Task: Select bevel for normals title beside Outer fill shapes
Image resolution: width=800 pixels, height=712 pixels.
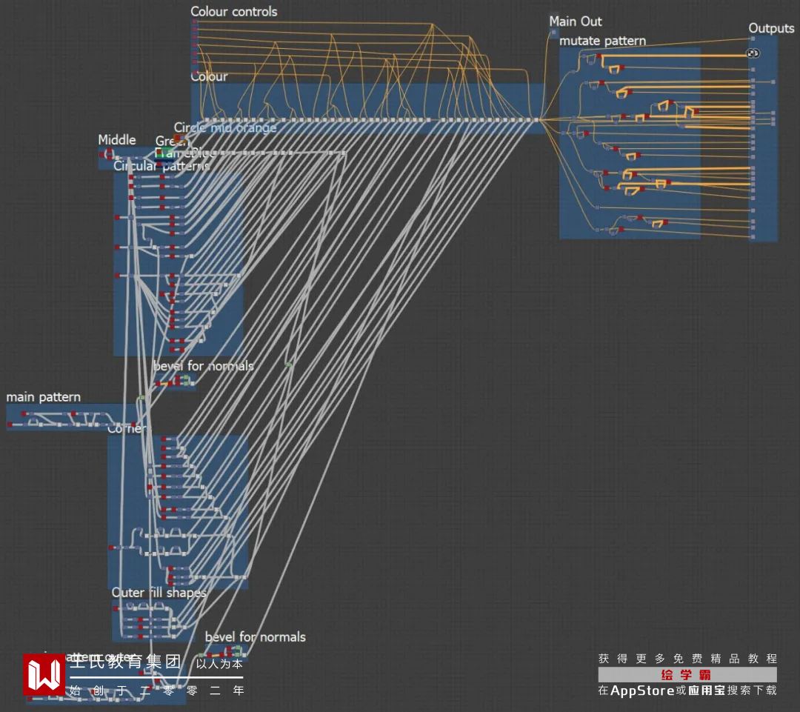Action: click(x=255, y=637)
